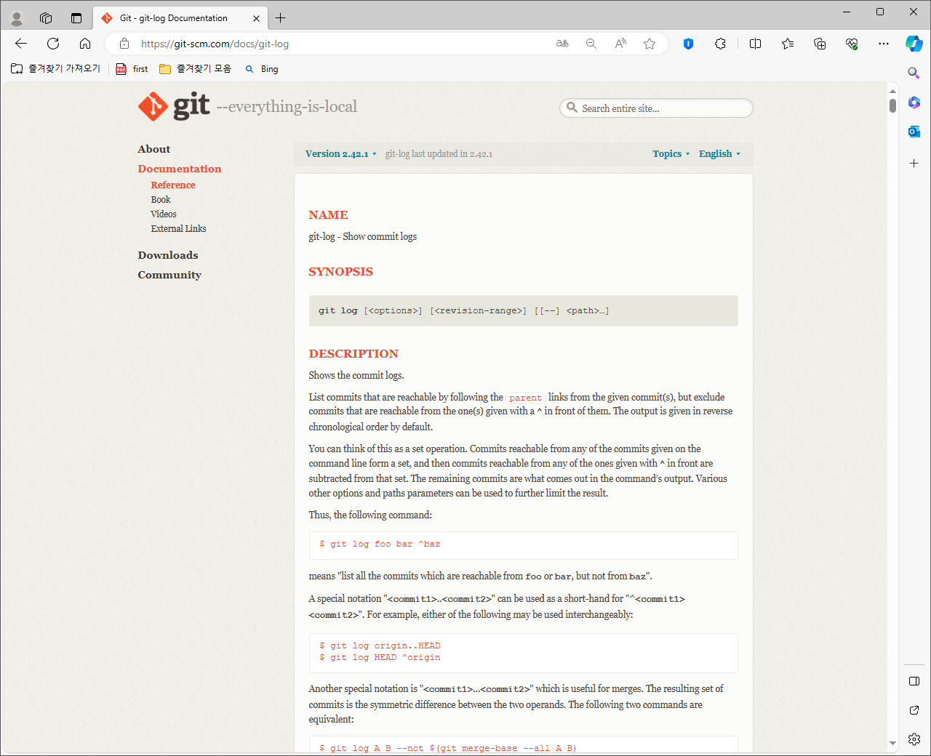The height and width of the screenshot is (756, 931).
Task: Click import favorites bookmark item
Action: click(x=55, y=68)
